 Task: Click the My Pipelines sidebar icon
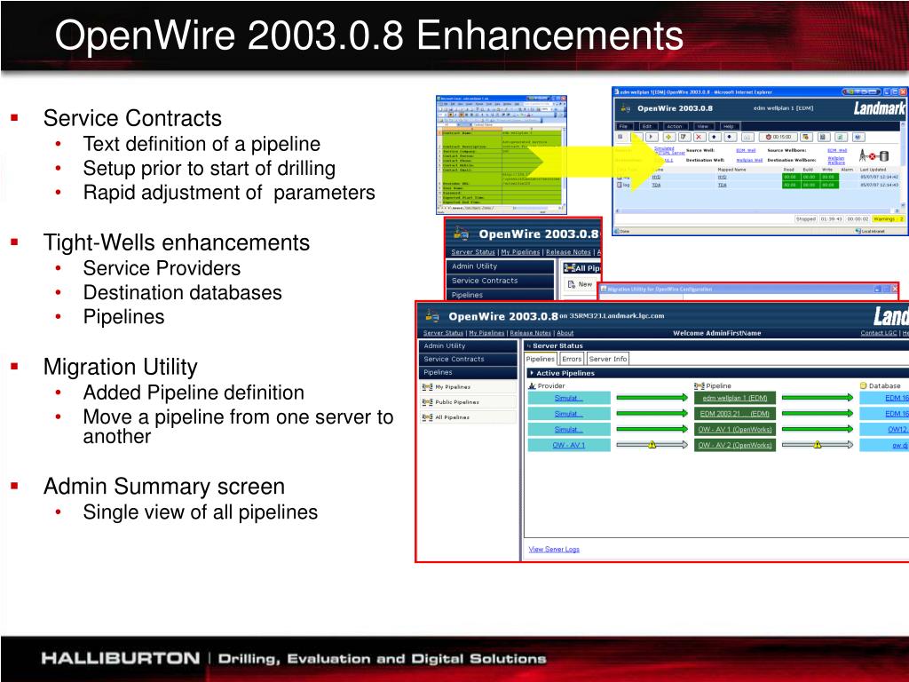427,387
